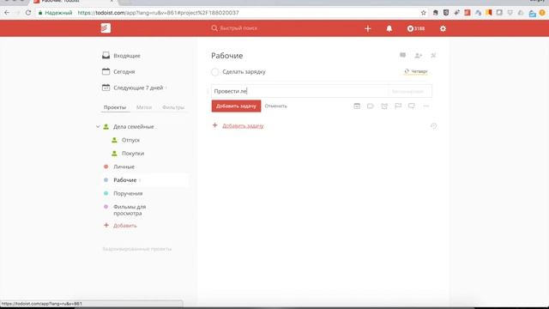
Task: Click the Inbox tray icon
Action: coord(106,55)
